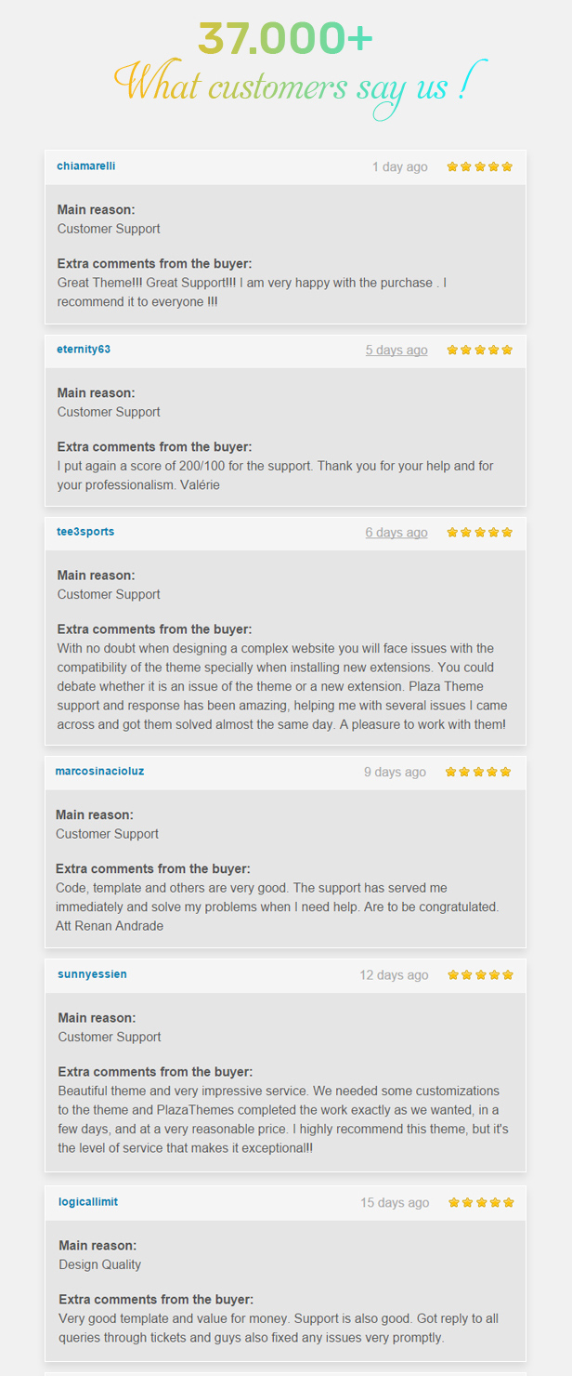Click the "15 days ago" timestamp

tap(395, 1203)
